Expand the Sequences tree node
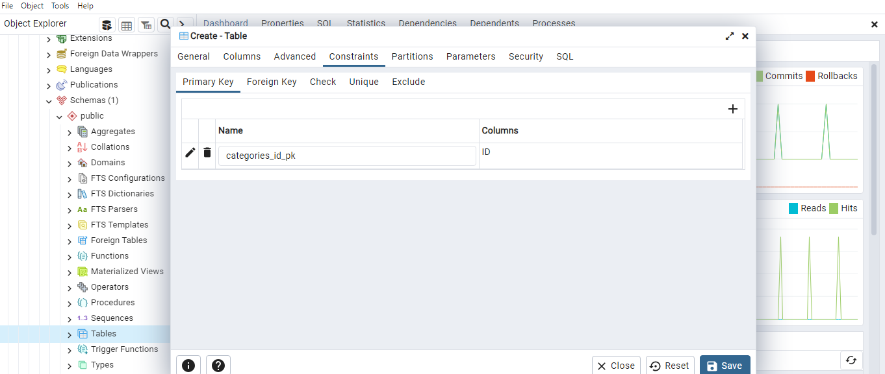Image resolution: width=885 pixels, height=374 pixels. tap(70, 319)
